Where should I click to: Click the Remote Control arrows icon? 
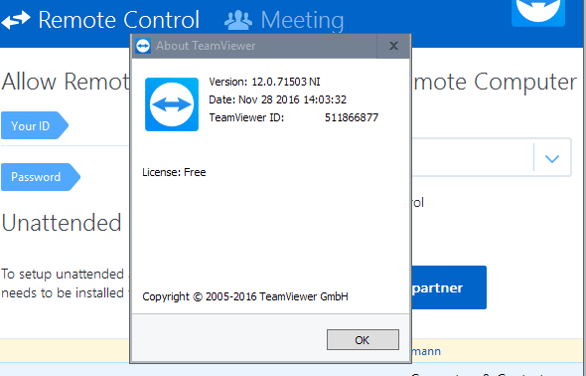15,20
